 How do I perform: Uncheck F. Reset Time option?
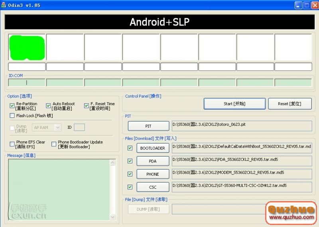tap(87, 106)
